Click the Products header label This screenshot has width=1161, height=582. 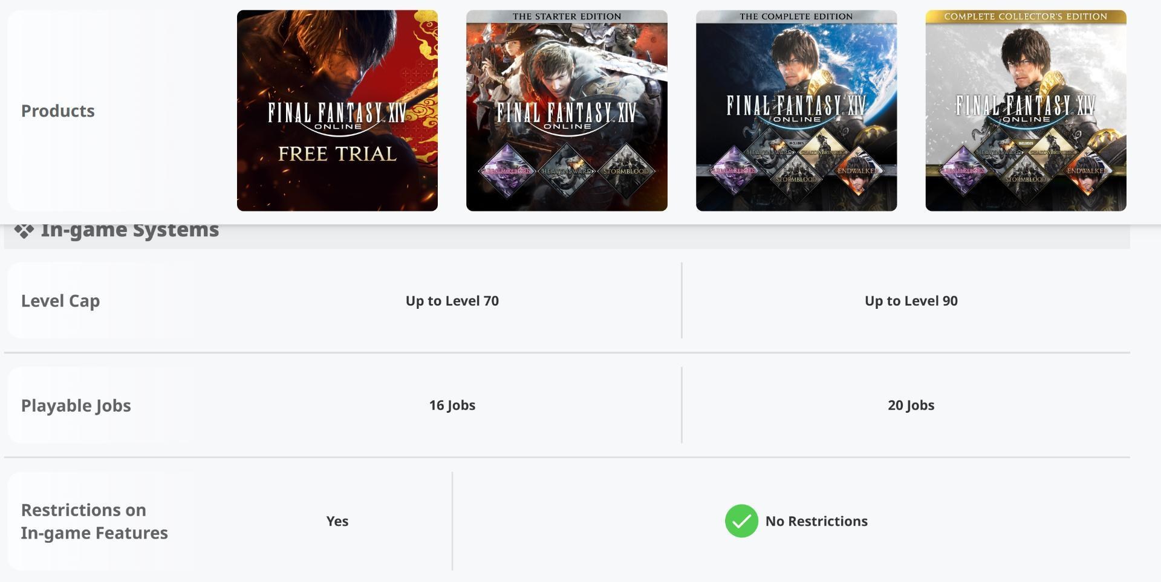coord(58,111)
